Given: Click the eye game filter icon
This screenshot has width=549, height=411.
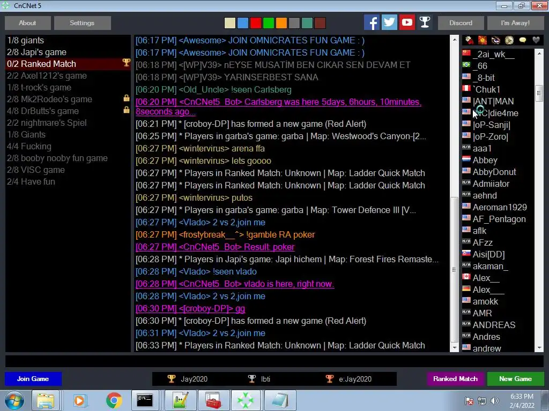Looking at the screenshot, I should 496,40.
